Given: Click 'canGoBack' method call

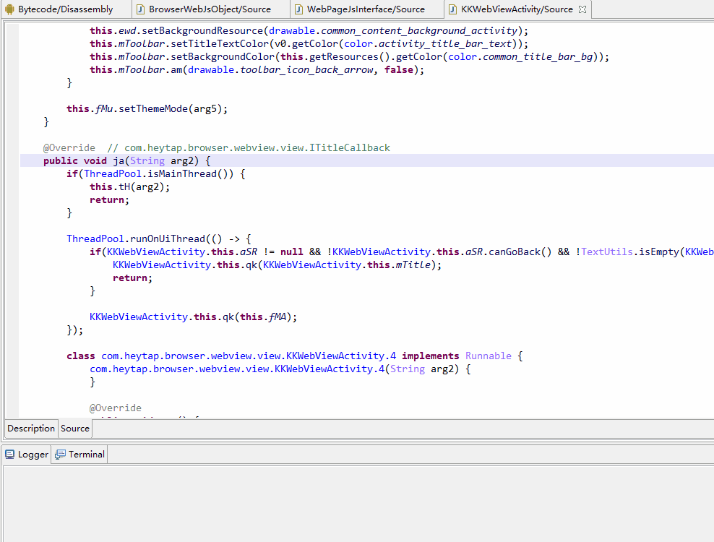Looking at the screenshot, I should click(x=515, y=251).
